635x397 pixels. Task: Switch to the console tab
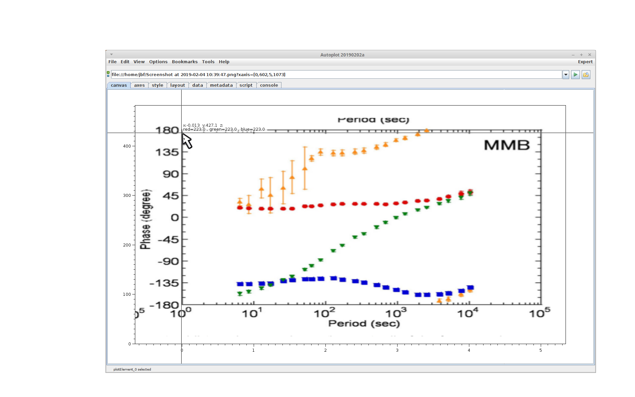(x=269, y=85)
